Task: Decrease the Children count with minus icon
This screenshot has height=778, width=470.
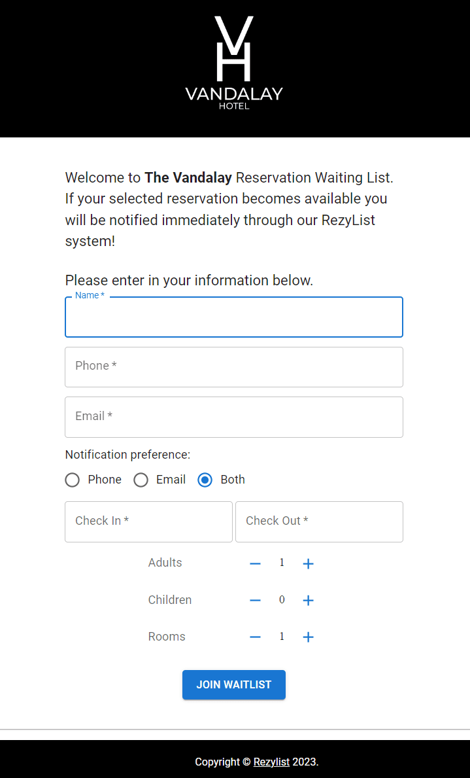Action: pos(256,600)
